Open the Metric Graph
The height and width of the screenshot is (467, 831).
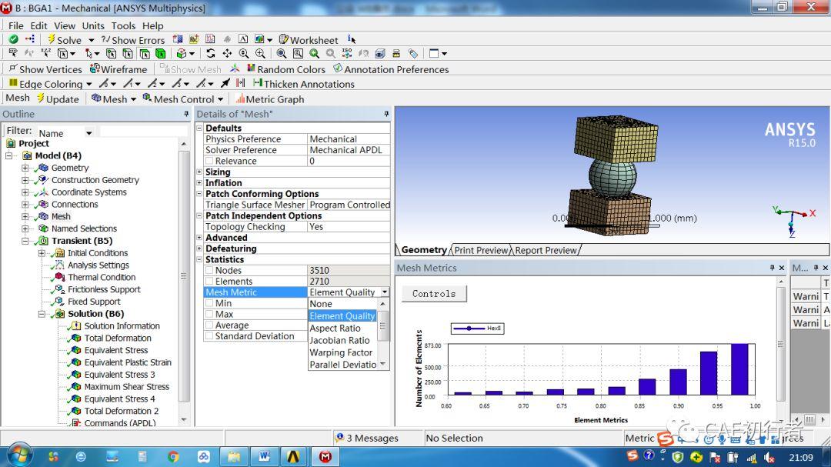coord(270,99)
